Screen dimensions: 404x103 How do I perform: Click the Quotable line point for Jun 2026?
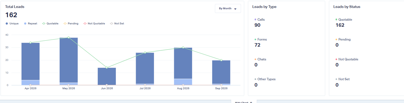107,68
